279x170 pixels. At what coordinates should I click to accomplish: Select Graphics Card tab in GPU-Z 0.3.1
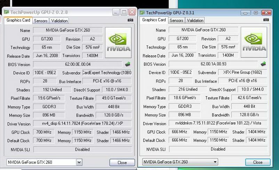pyautogui.click(x=154, y=20)
